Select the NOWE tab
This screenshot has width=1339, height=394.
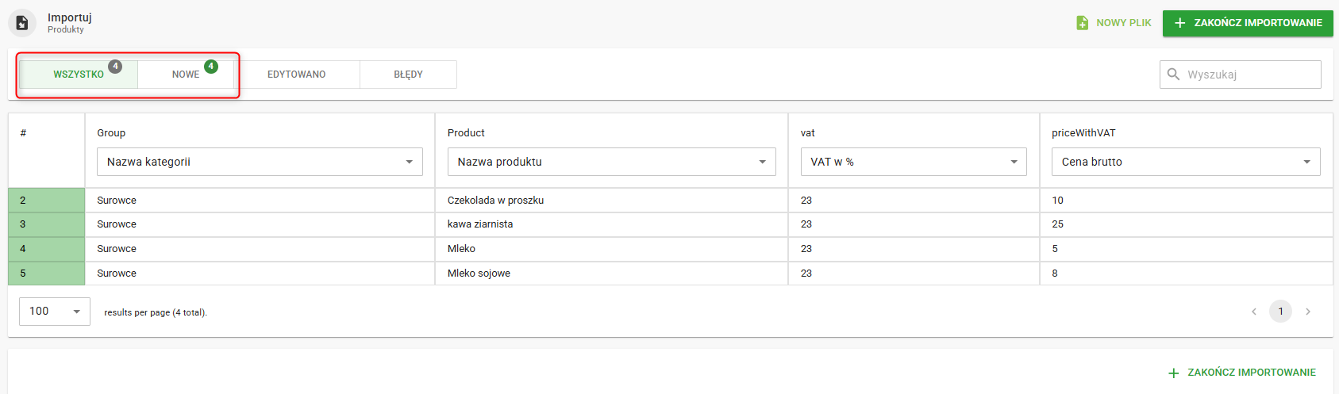pos(185,75)
